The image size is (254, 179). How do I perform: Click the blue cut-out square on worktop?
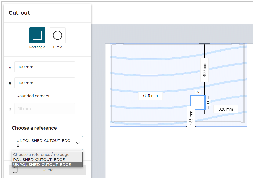pos(197,103)
